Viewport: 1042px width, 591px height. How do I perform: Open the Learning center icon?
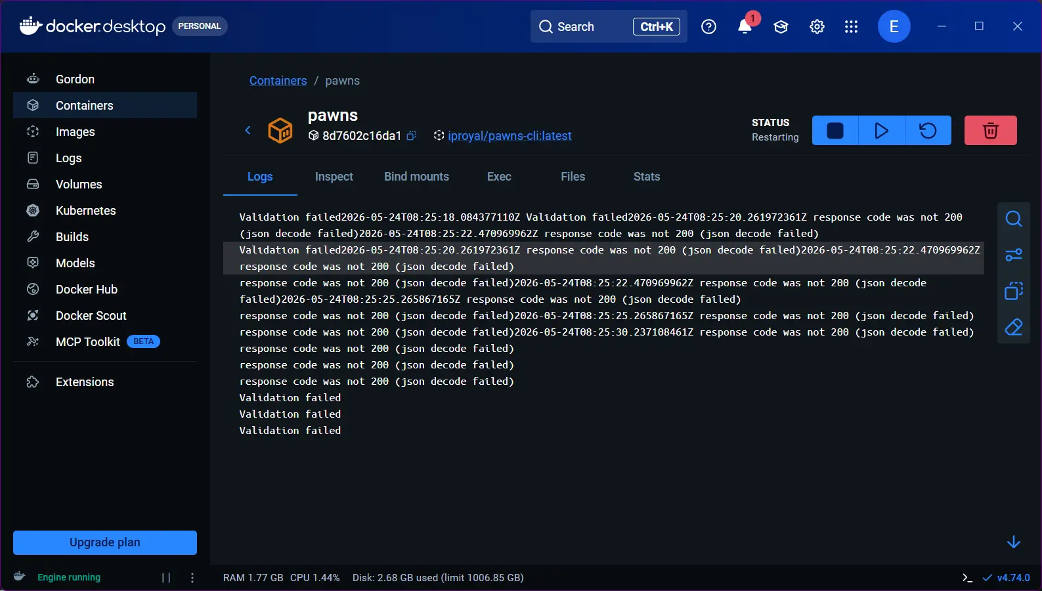[781, 26]
